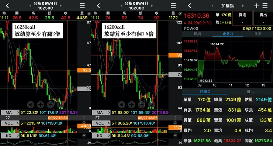This screenshot has width=273, height=146.
Task: Tap the 買張 1764萬 value
Action: coord(203,110)
